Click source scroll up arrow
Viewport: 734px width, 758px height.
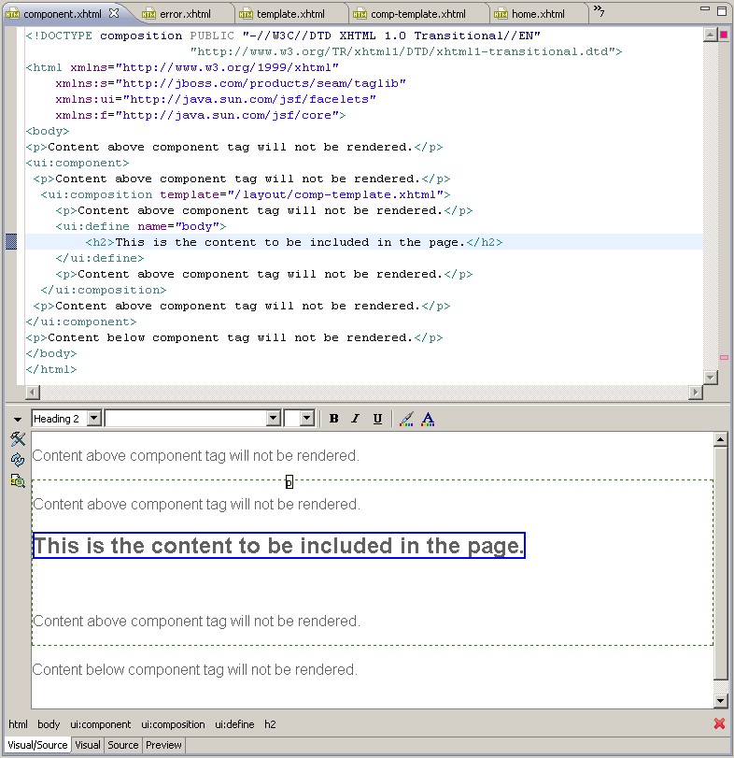(x=710, y=35)
